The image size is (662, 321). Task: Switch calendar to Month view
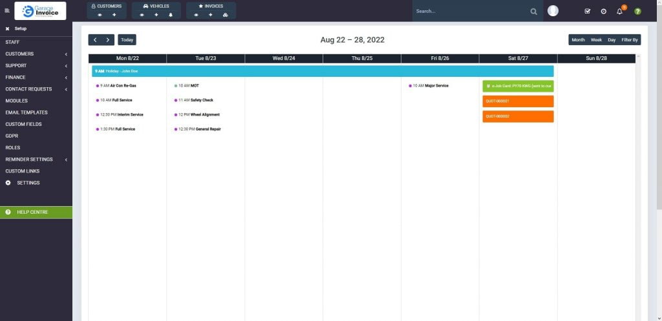pyautogui.click(x=578, y=40)
